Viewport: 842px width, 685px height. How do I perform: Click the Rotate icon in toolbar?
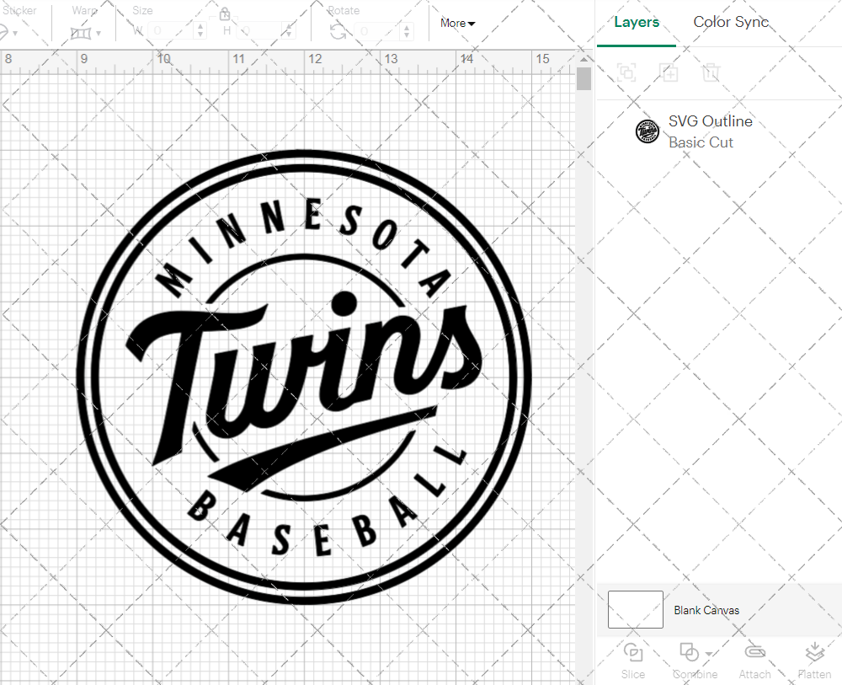[338, 31]
